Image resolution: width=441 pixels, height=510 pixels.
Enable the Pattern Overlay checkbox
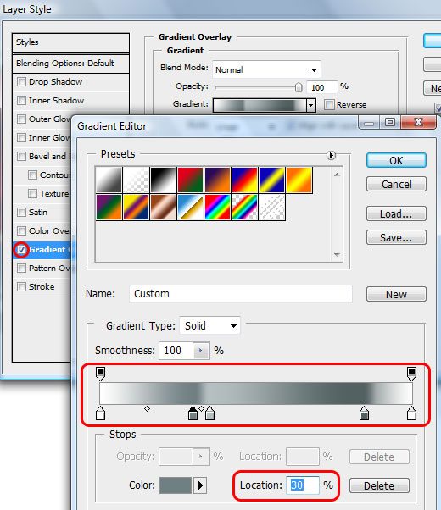point(21,269)
